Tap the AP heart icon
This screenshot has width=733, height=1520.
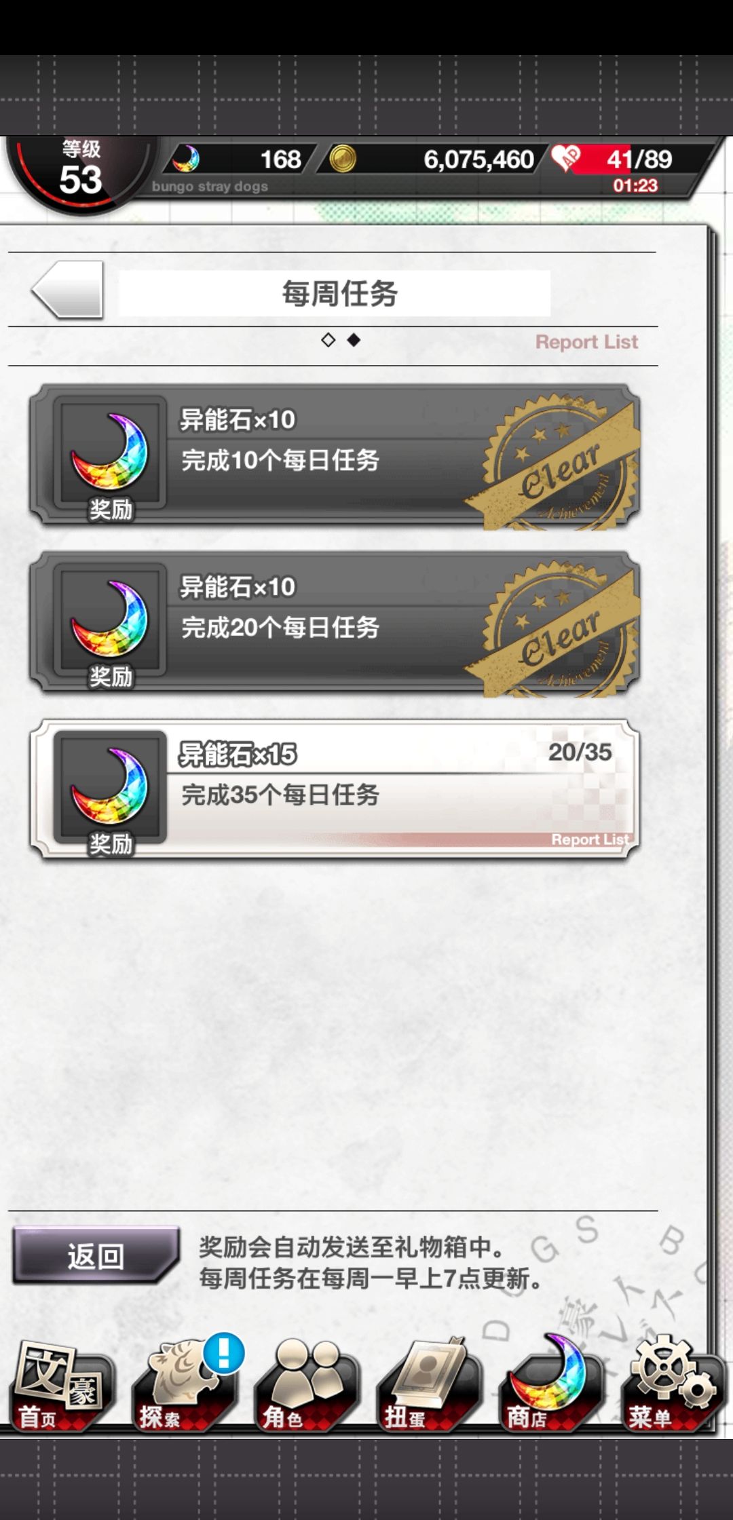tap(566, 158)
